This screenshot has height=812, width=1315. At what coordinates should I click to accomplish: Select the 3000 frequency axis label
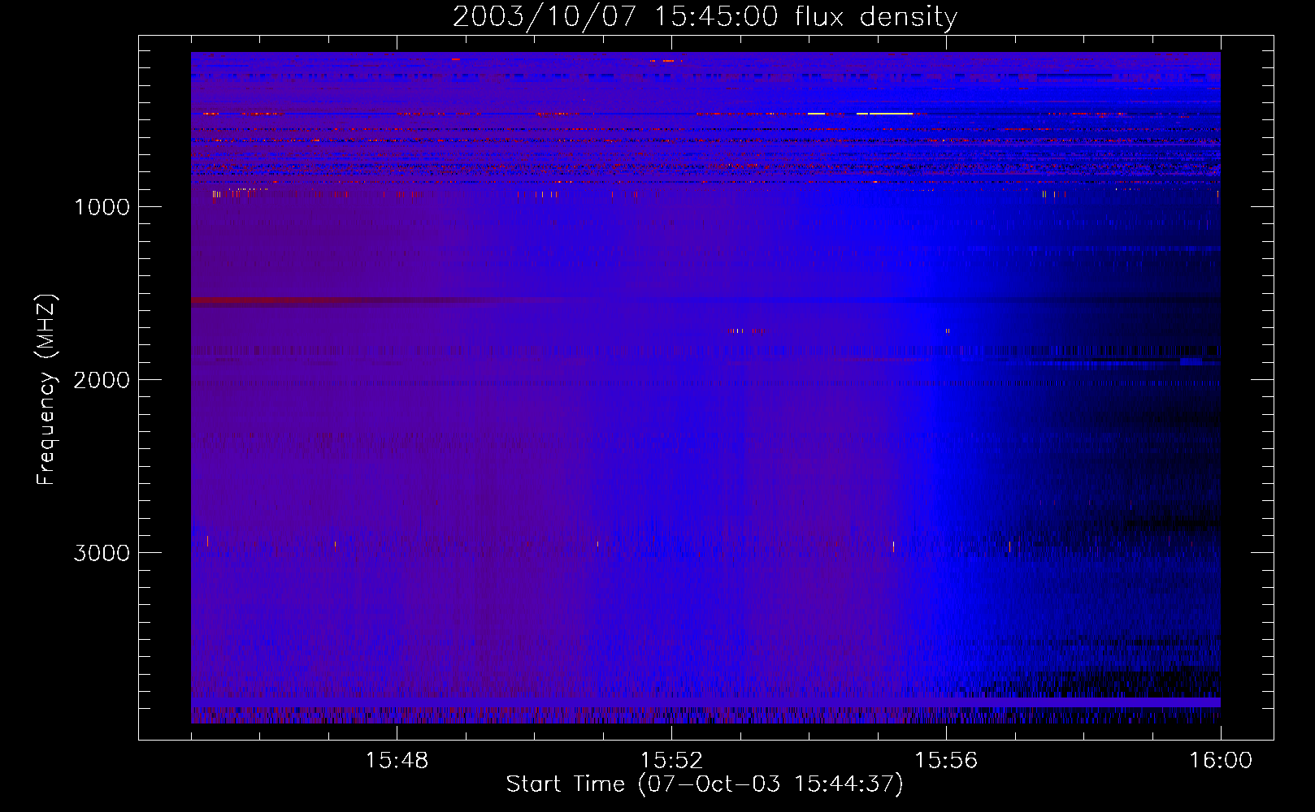pos(102,553)
